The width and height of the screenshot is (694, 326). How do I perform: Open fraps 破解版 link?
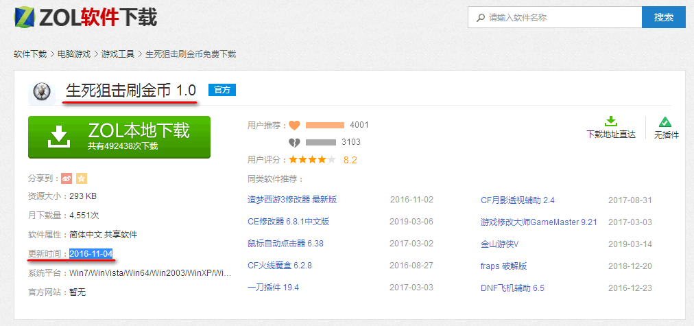[503, 266]
